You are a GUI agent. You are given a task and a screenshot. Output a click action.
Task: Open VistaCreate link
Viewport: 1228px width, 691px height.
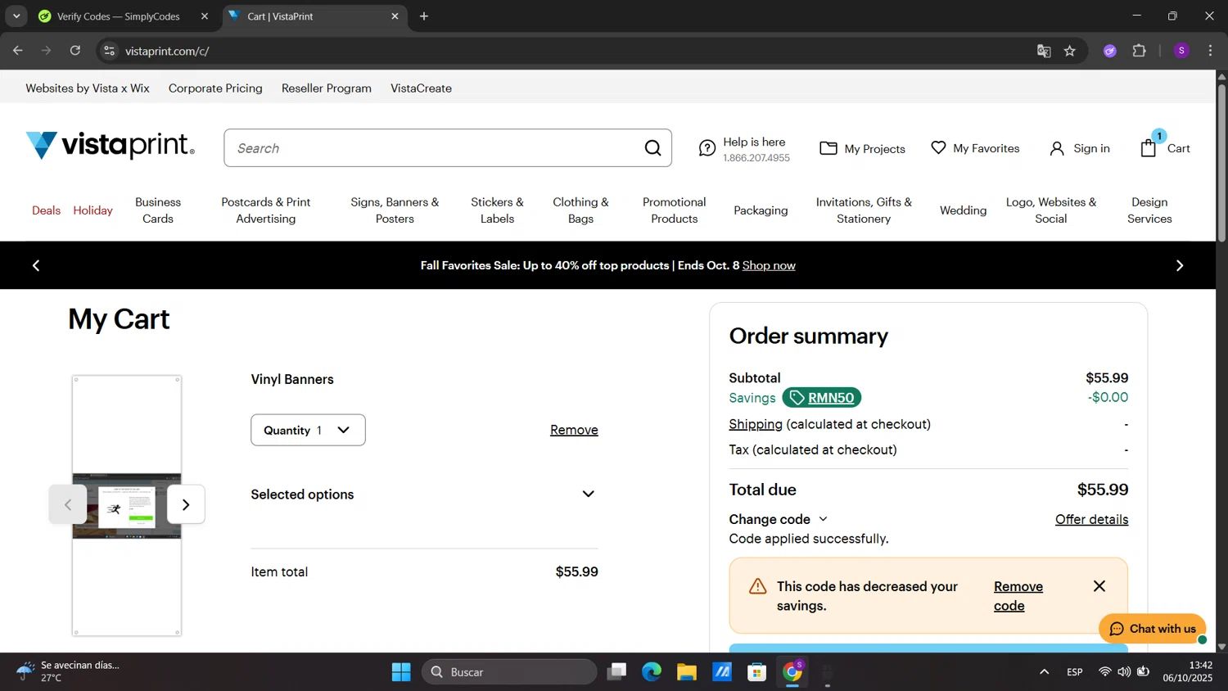(x=421, y=88)
